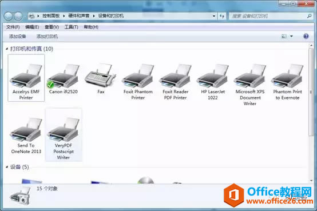Image resolution: width=317 pixels, height=211 pixels.
Task: Open the 文件(F) menu
Action: coord(13,27)
